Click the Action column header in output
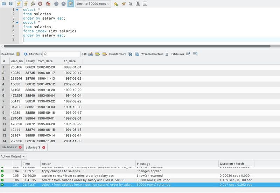This screenshot has width=280, height=193. click(88, 164)
